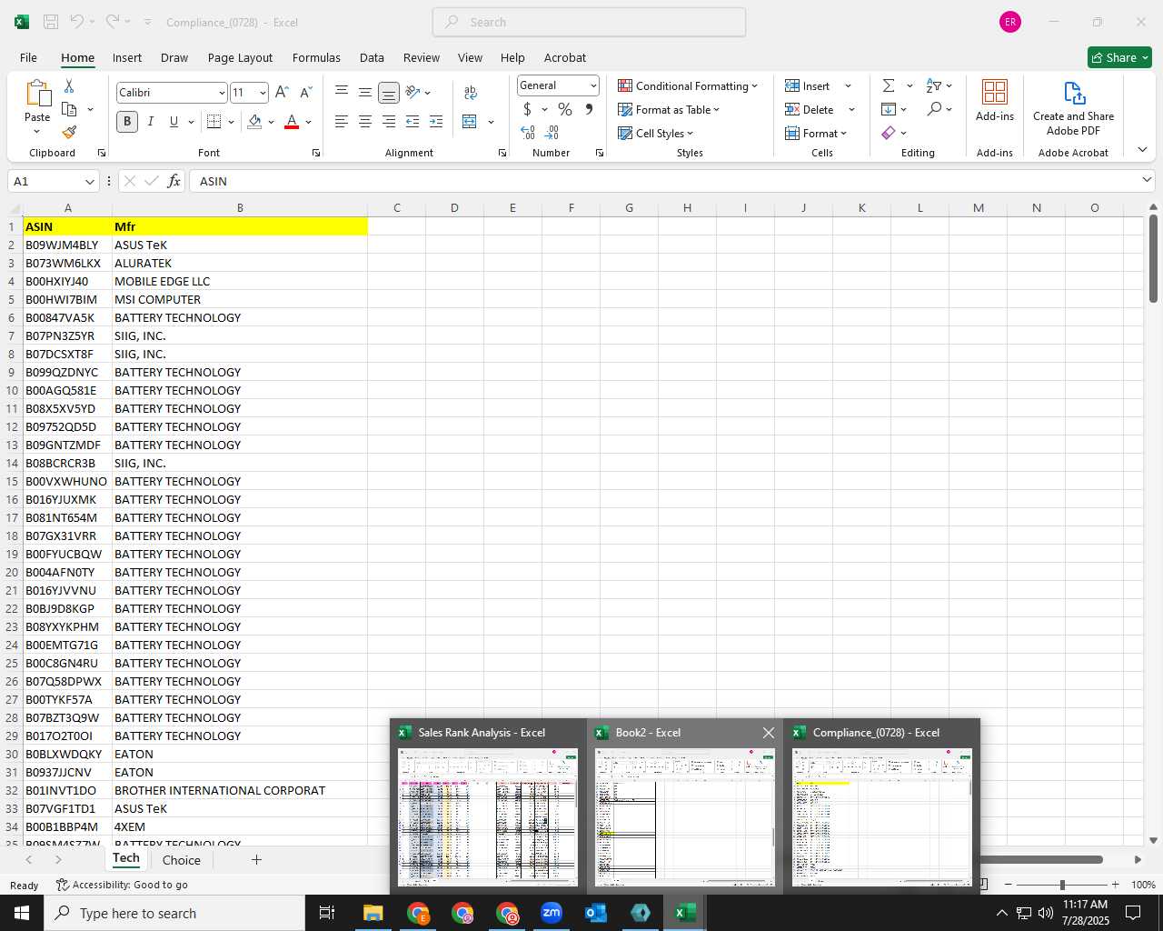Toggle Bottom Align vertical alignment
This screenshot has width=1163, height=931.
point(389,92)
